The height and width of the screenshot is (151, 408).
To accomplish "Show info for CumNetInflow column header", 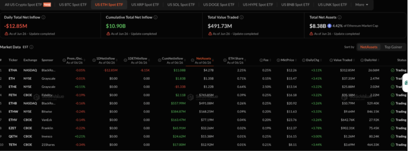I will (159, 60).
